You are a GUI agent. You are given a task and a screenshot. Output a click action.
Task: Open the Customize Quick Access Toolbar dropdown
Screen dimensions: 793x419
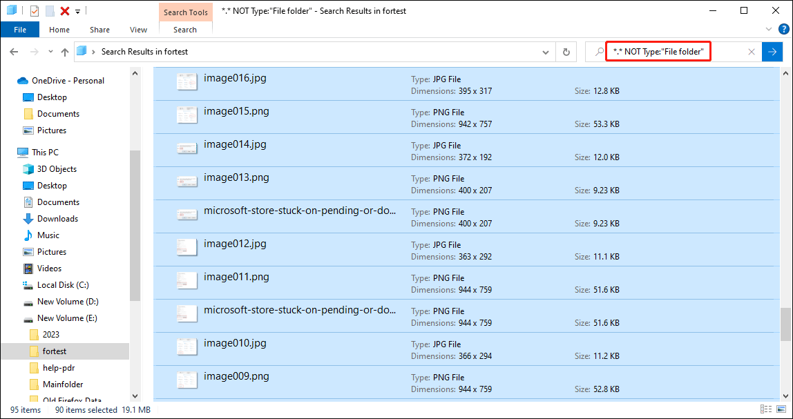pyautogui.click(x=78, y=10)
